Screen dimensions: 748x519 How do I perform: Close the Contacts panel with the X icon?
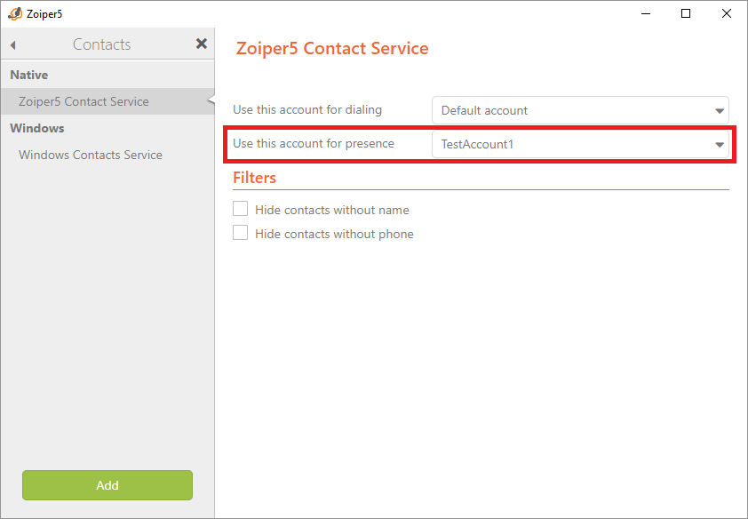(x=202, y=44)
